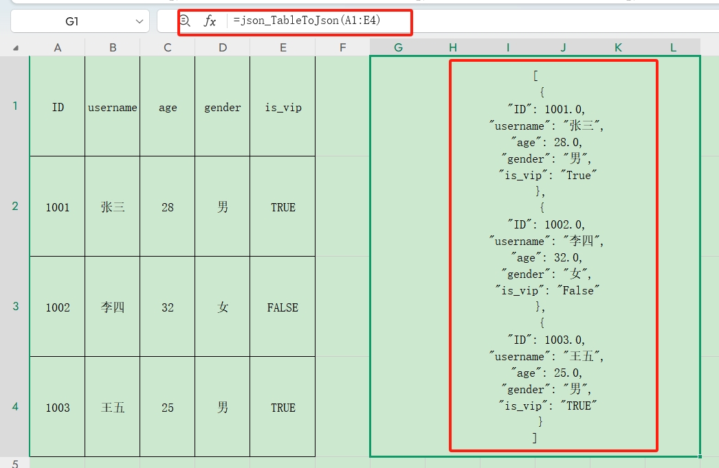Click the fx insert function icon

coord(210,21)
